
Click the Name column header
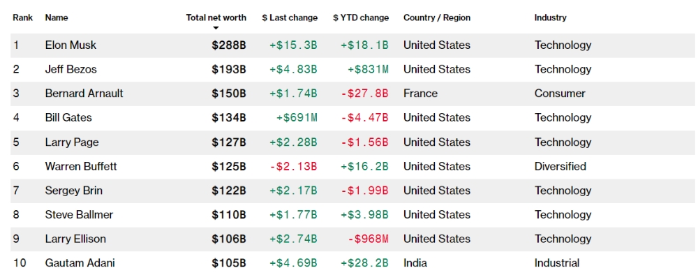coord(57,18)
